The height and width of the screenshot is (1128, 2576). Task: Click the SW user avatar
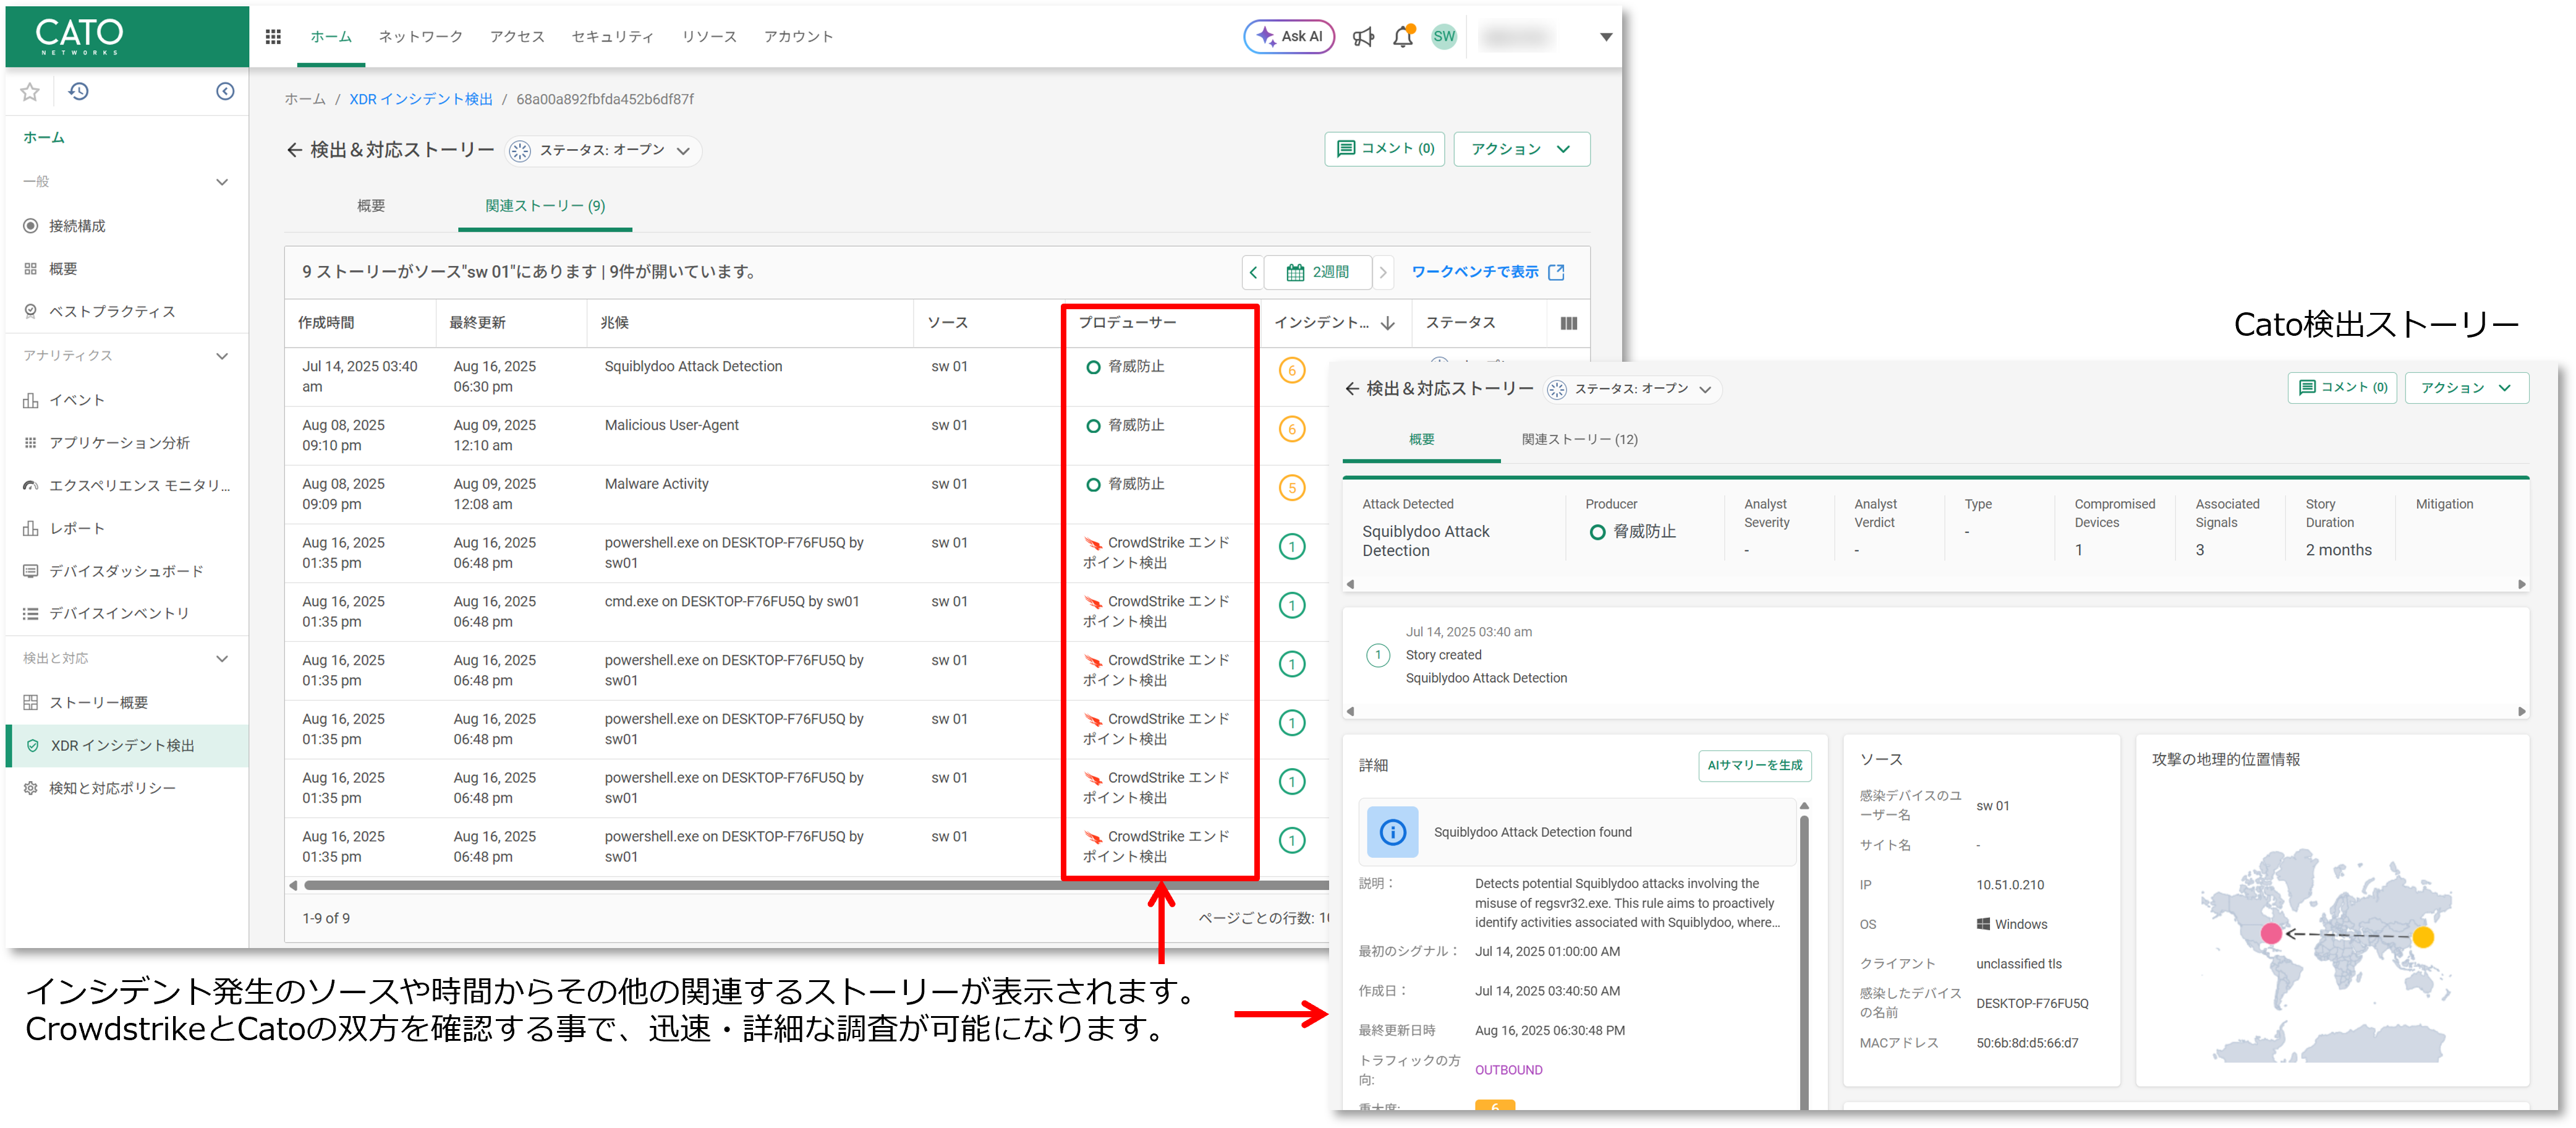(x=1444, y=37)
